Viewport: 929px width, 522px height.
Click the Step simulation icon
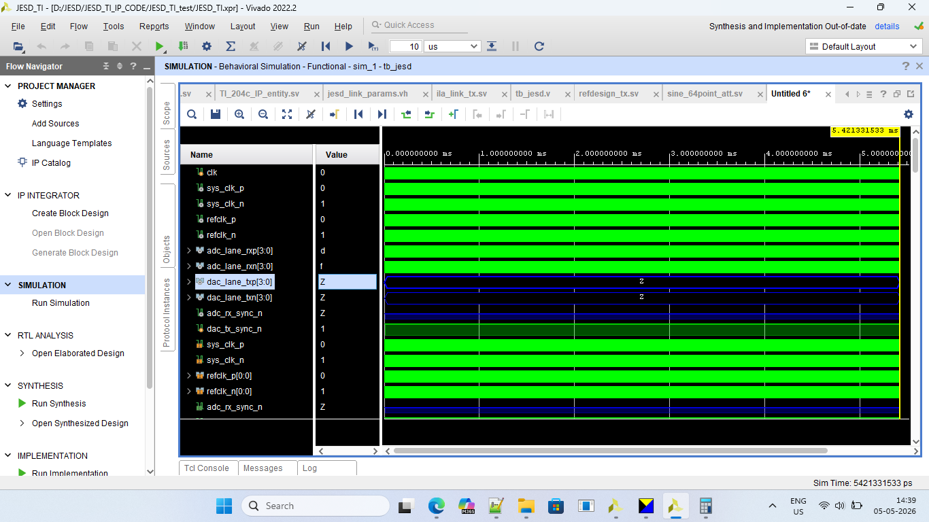[492, 46]
